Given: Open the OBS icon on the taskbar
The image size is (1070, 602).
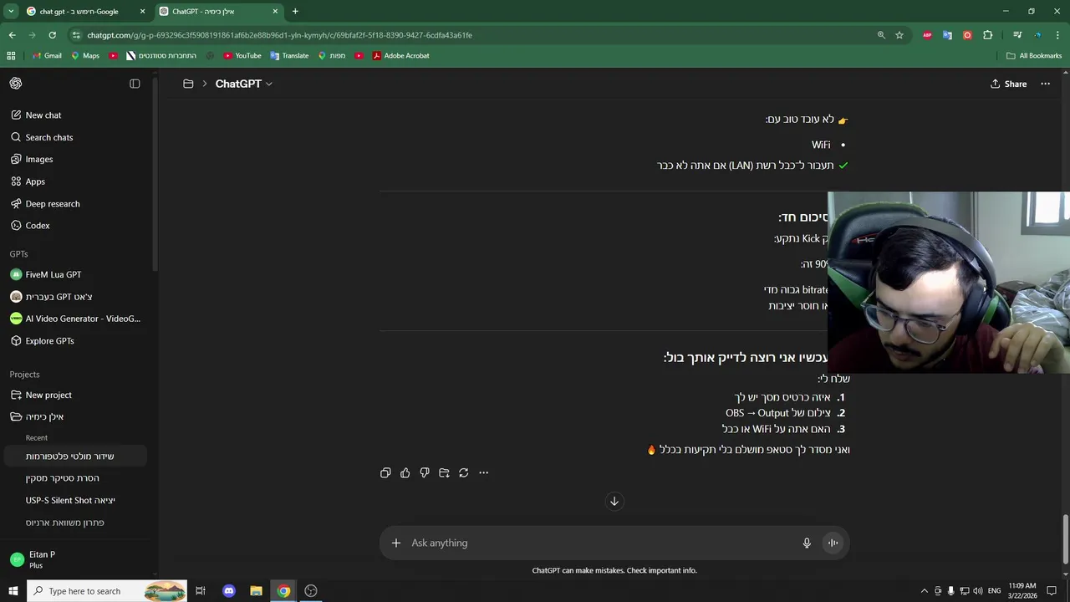Looking at the screenshot, I should click(311, 591).
